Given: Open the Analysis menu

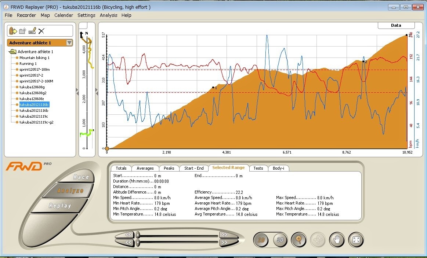Looking at the screenshot, I should (x=108, y=15).
